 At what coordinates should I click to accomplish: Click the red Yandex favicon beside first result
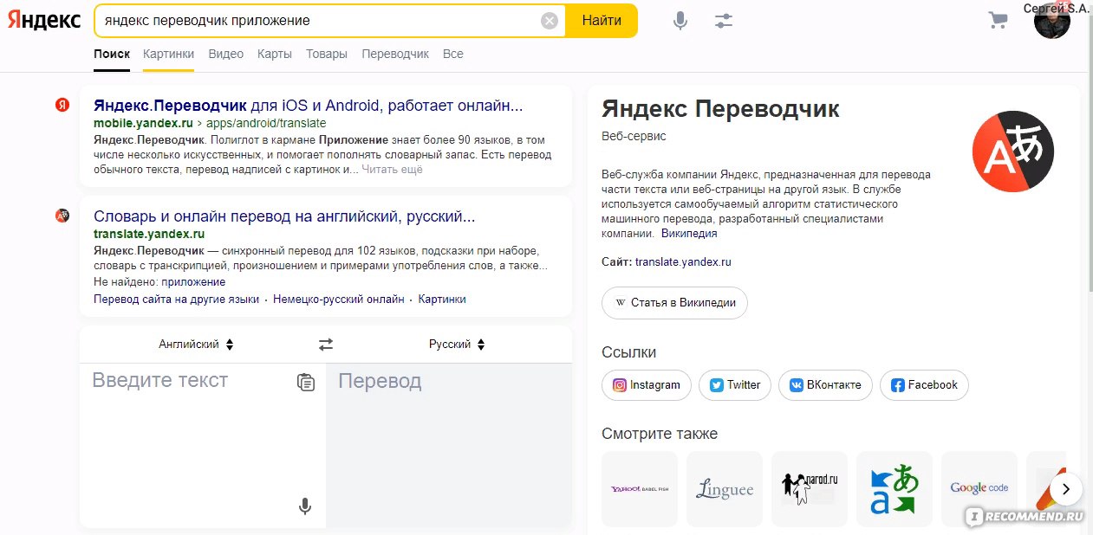[x=62, y=105]
